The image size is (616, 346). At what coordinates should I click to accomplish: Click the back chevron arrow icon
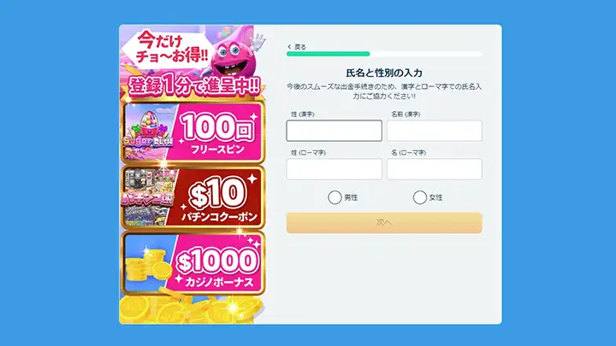point(289,47)
